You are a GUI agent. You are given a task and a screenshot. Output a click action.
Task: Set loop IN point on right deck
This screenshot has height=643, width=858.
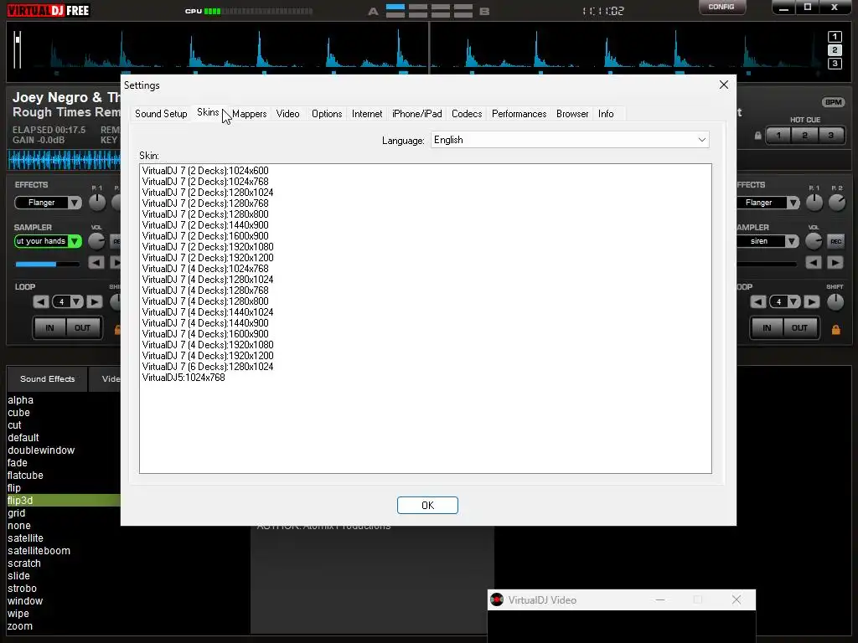767,328
